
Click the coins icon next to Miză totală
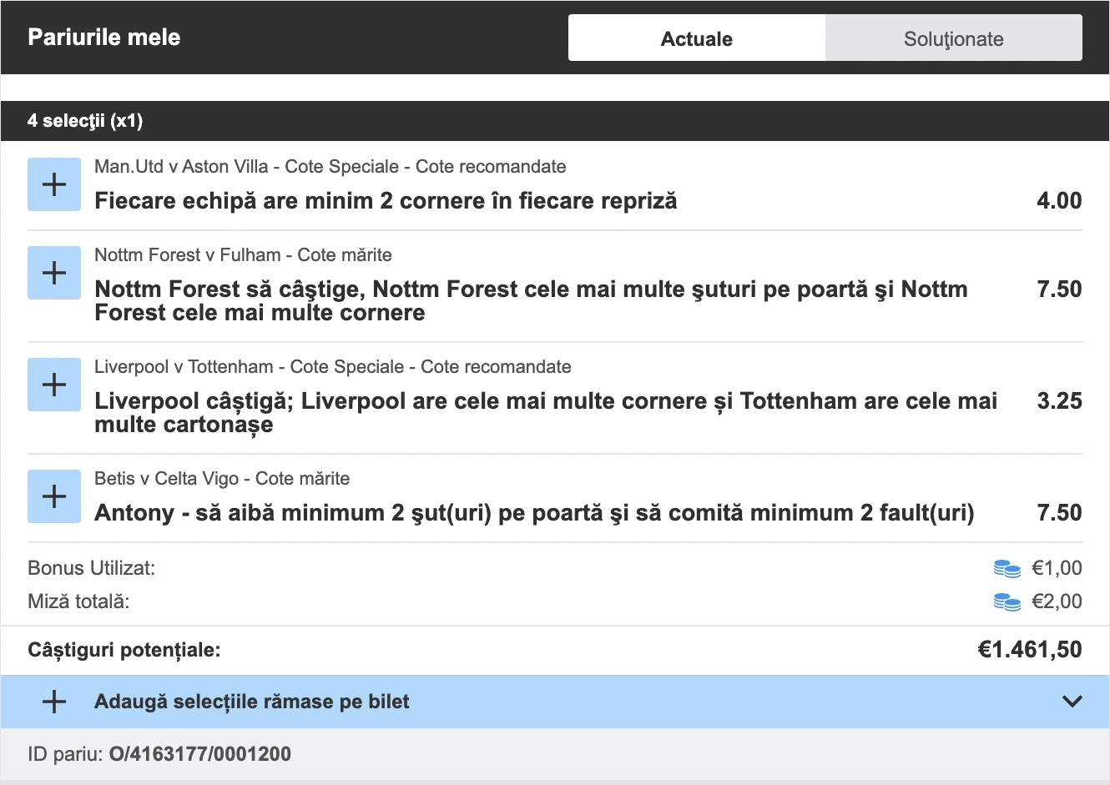tap(1007, 601)
